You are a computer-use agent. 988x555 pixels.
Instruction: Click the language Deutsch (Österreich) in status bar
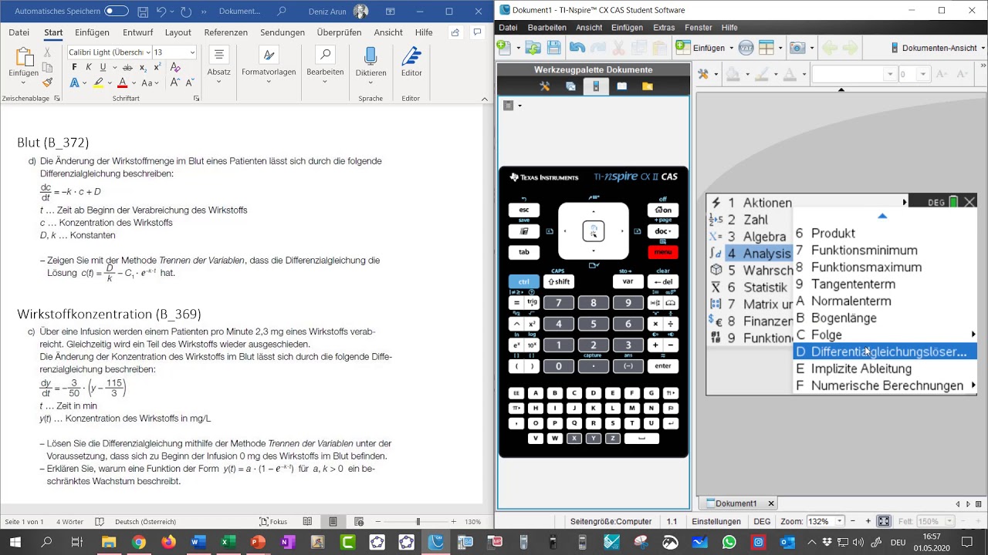pos(145,522)
